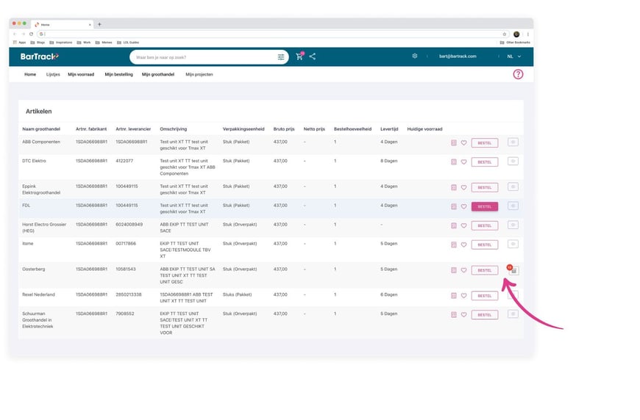Click the help question mark icon
Viewport: 640px width, 420px height.
point(518,74)
